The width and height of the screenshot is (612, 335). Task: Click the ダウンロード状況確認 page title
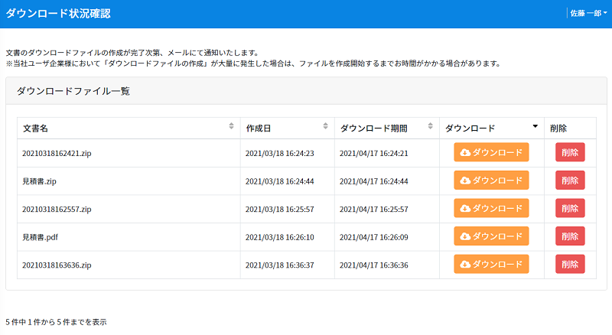[x=58, y=14]
